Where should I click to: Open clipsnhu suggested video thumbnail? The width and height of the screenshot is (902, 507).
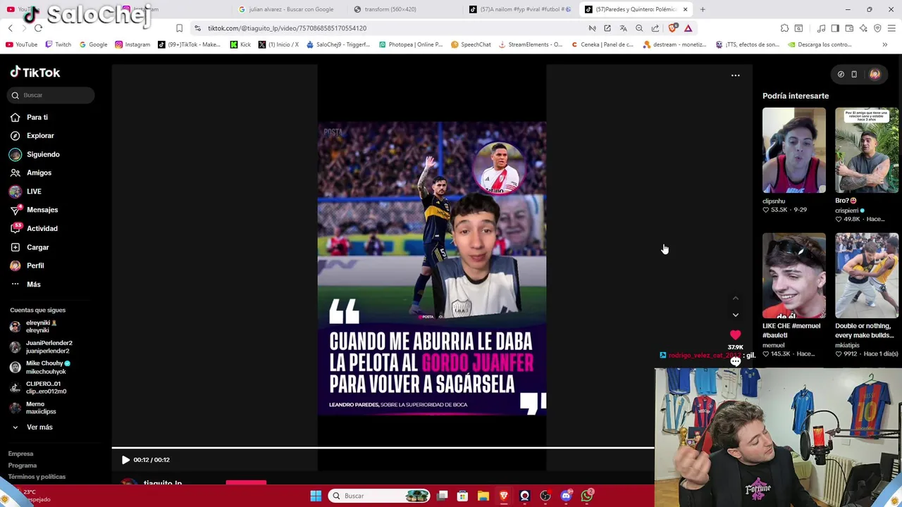click(x=793, y=150)
